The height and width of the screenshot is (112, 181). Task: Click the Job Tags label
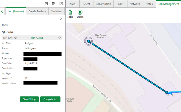[6, 74]
